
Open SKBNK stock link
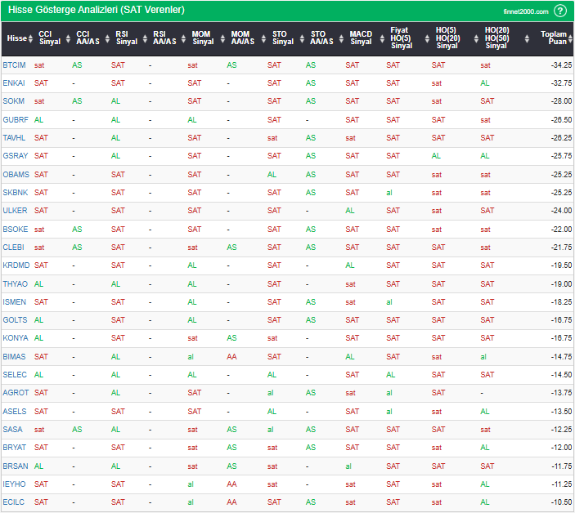click(16, 192)
